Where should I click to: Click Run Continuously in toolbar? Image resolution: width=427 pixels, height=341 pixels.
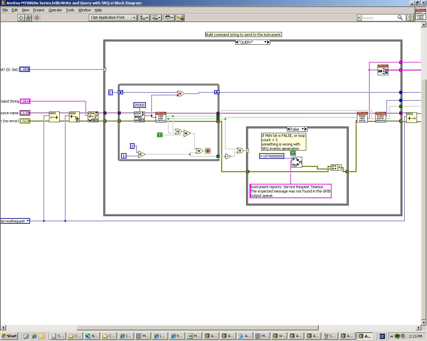point(28,18)
